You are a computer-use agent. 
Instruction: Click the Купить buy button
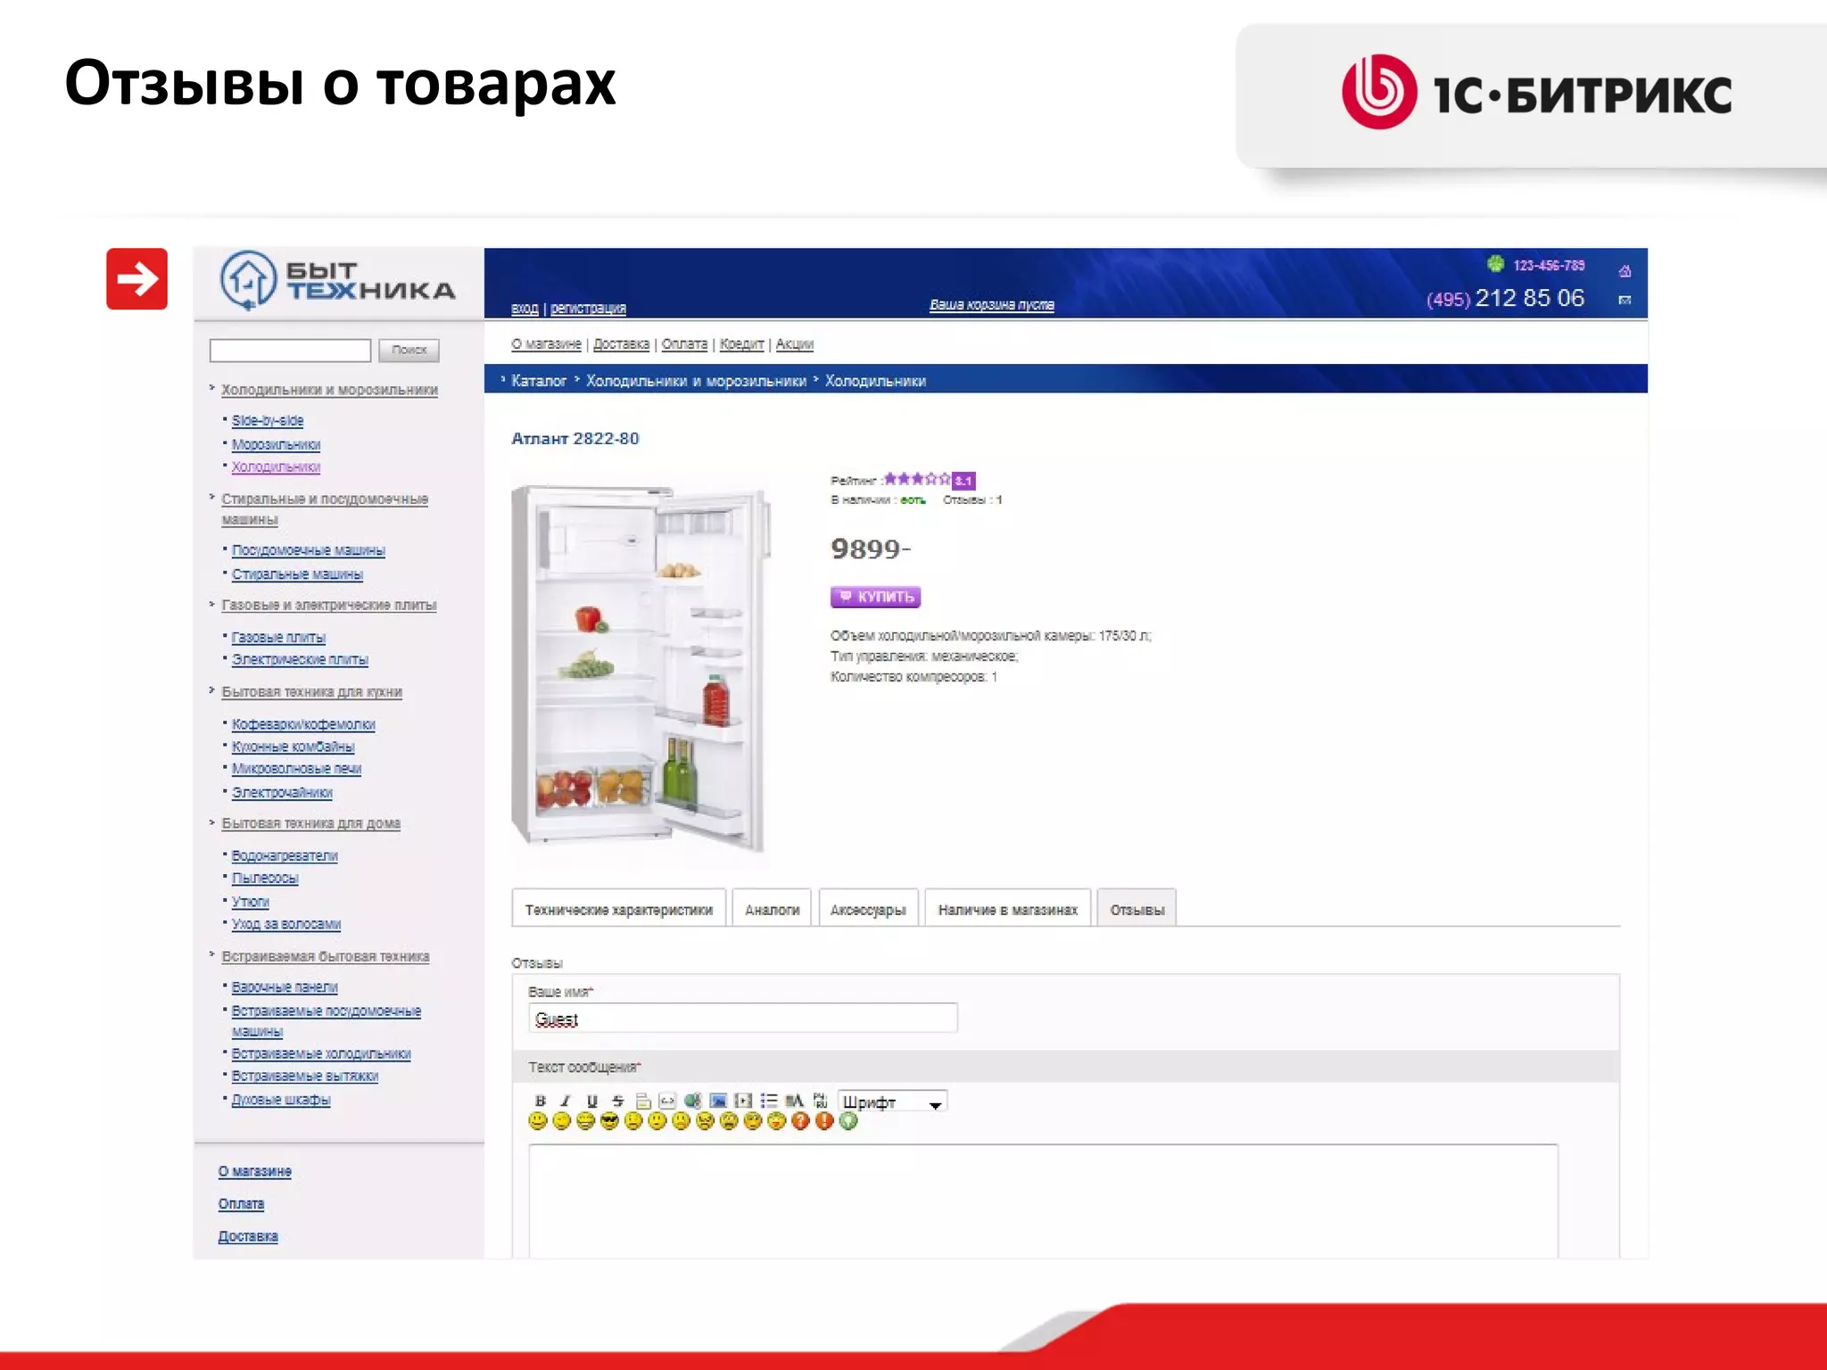(x=875, y=597)
